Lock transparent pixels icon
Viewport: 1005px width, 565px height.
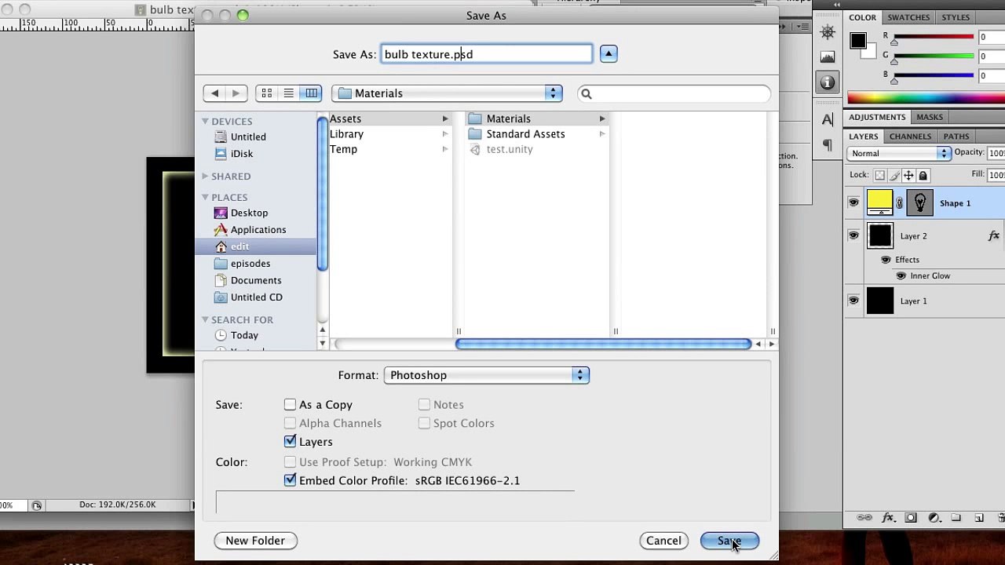880,176
